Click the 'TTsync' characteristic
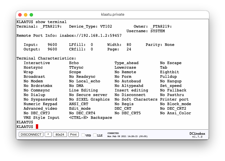The width and height of the screenshot is (225, 161). pos(76,68)
